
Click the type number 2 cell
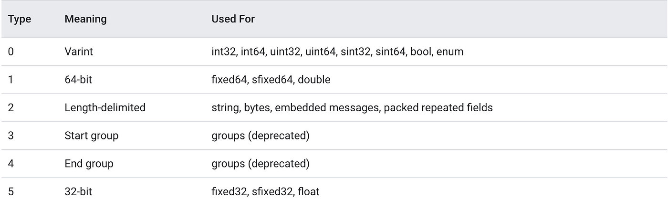[x=11, y=108]
